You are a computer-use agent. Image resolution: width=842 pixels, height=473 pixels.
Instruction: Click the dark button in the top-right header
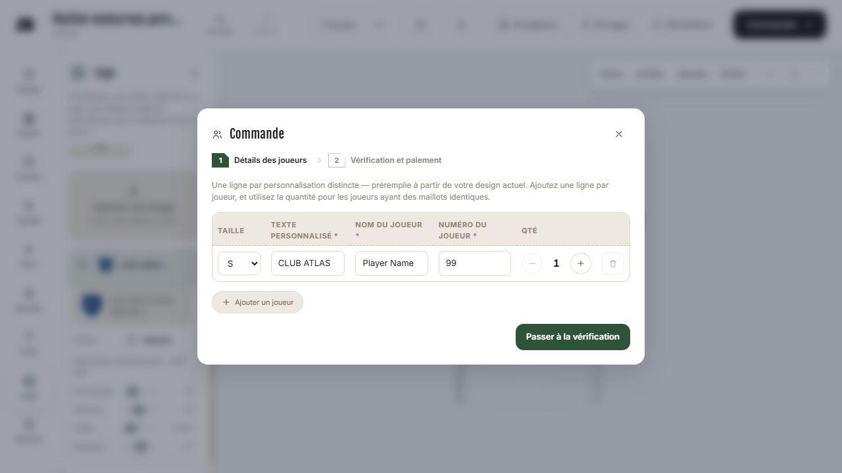click(780, 25)
